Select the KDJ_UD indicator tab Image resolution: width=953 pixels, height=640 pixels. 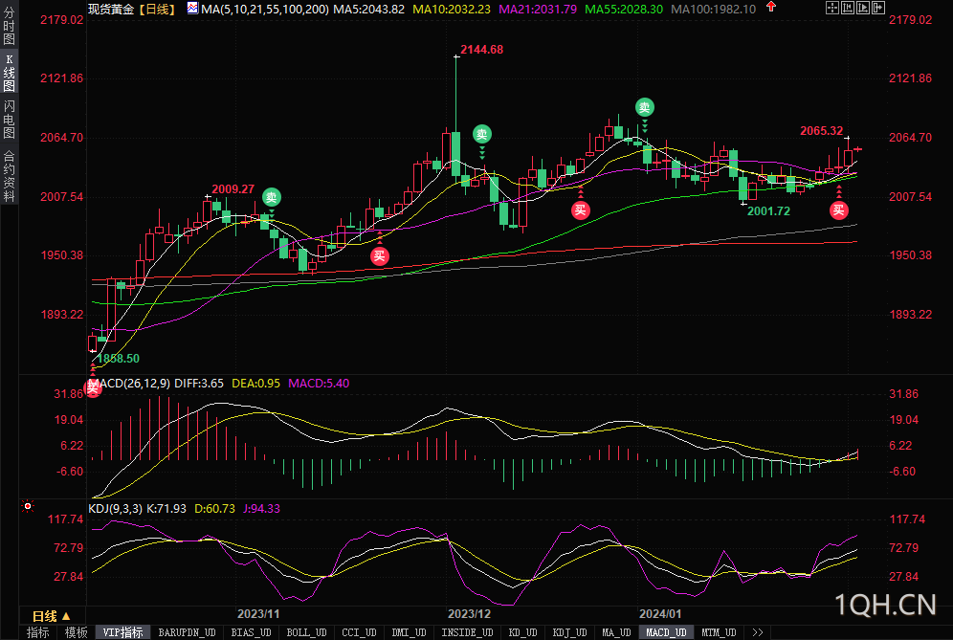(x=569, y=632)
